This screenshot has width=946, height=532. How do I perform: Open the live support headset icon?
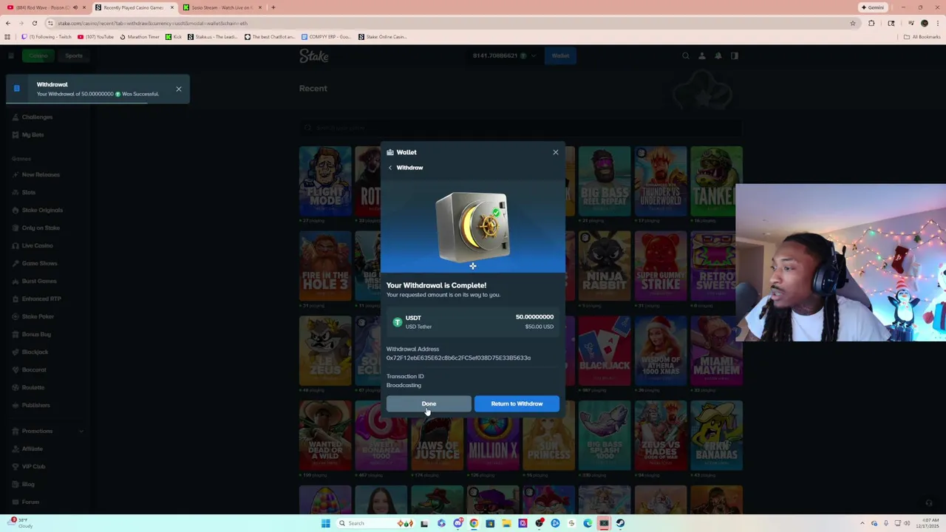point(929,503)
